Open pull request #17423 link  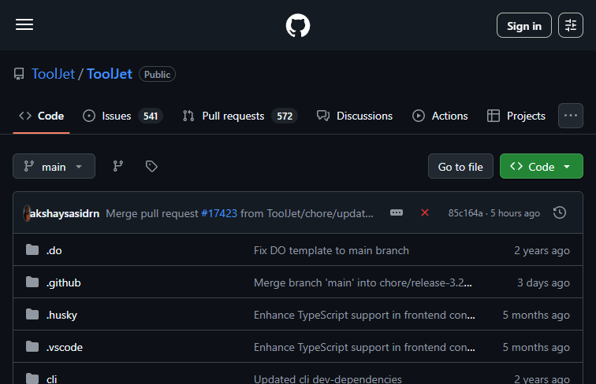pyautogui.click(x=219, y=213)
